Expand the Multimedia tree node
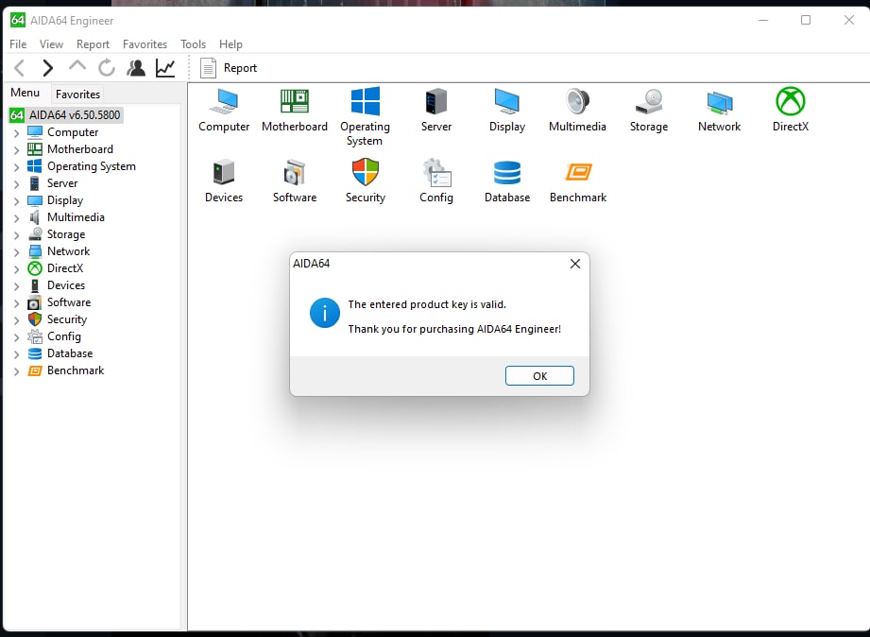870x637 pixels. [x=17, y=217]
